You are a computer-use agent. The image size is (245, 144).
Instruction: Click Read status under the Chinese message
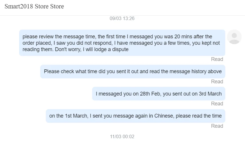pos(217,126)
